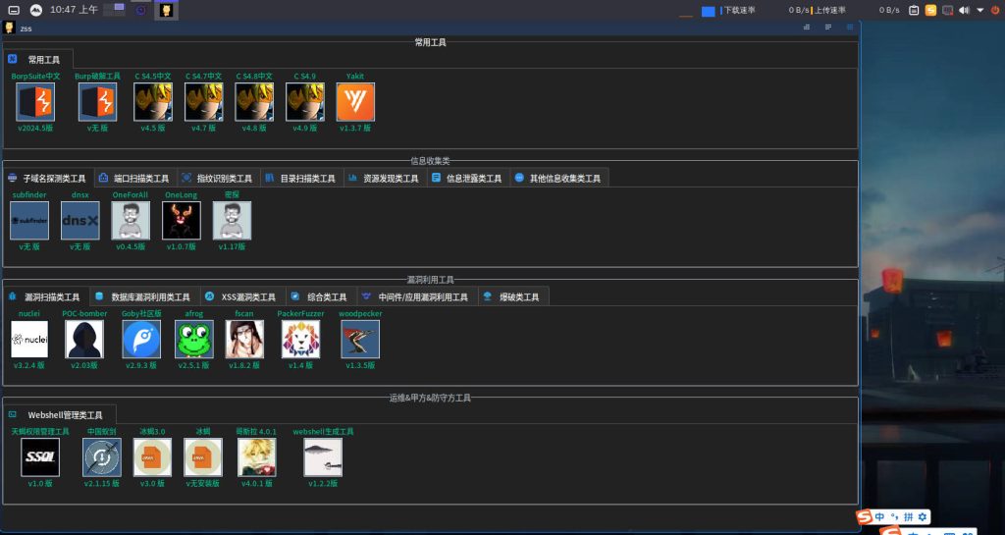Open C S4.7中文 tool icon
1005x535 pixels.
tap(204, 102)
